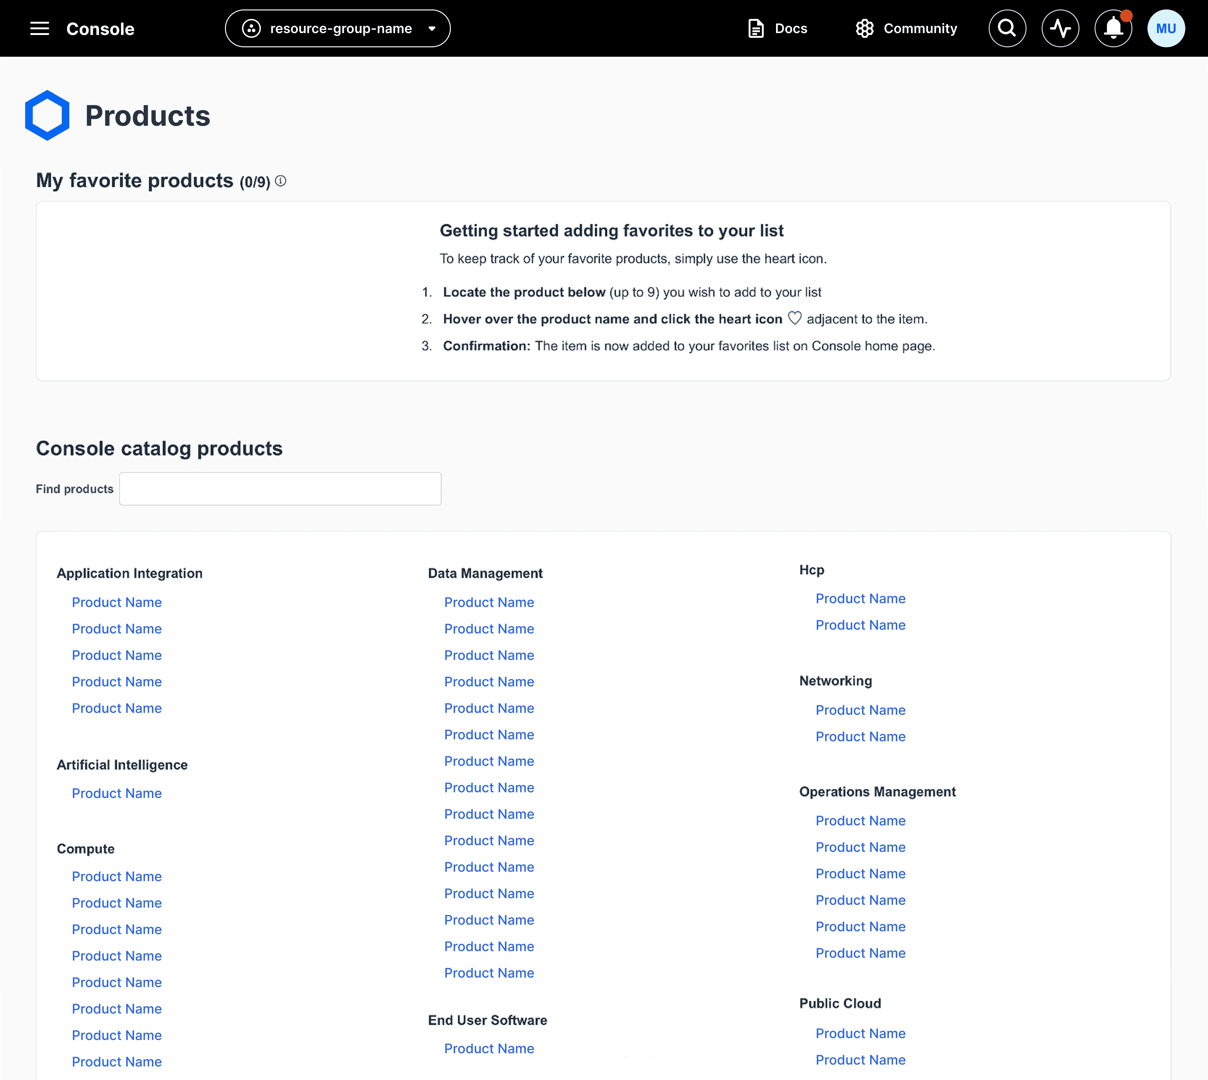Focus the Find products search field

click(x=280, y=488)
